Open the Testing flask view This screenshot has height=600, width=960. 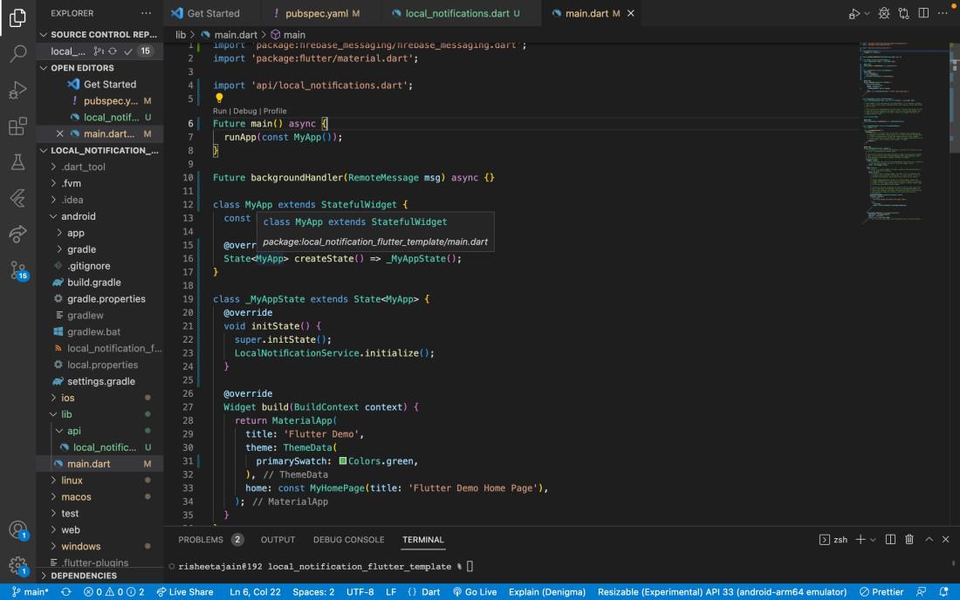pyautogui.click(x=17, y=162)
